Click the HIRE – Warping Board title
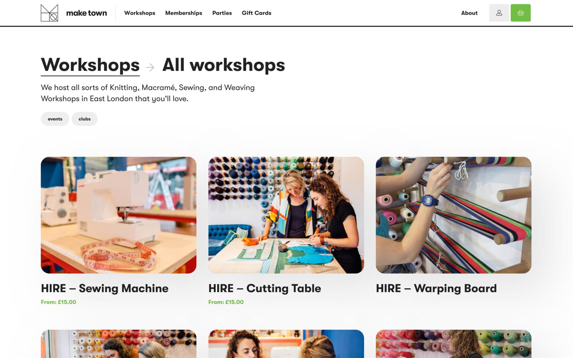 pos(436,288)
